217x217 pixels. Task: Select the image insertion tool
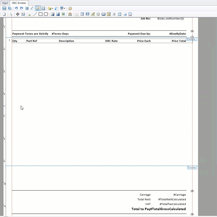point(52,14)
